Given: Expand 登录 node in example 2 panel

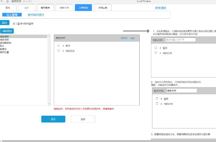Looking at the screenshot, I should [x=161, y=99].
